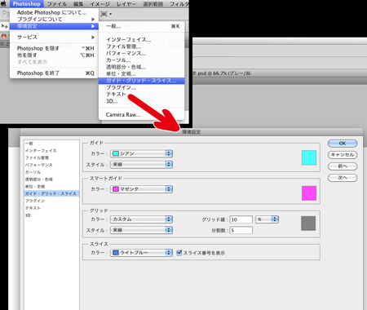The height and width of the screenshot is (310, 367).
Task: Click the red close button of document window
Action: (x=4, y=36)
